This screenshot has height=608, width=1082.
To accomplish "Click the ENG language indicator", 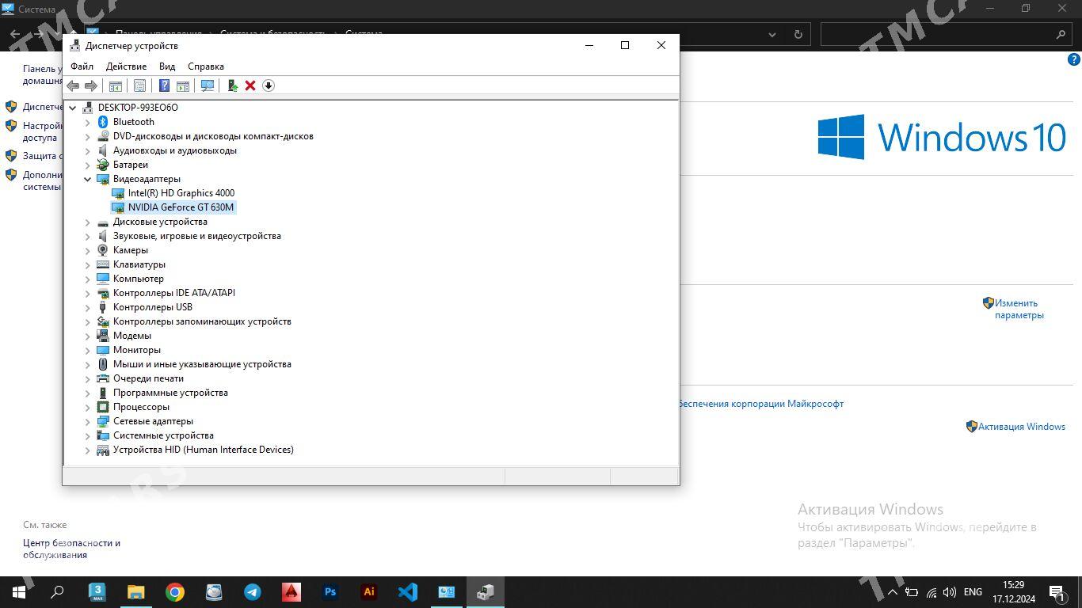I will click(973, 592).
